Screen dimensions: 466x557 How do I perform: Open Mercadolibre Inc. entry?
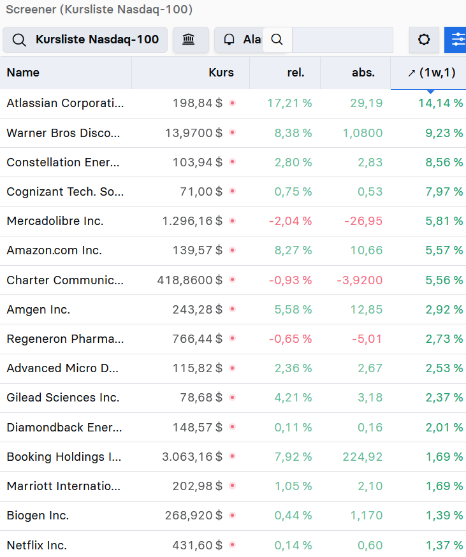coord(55,221)
